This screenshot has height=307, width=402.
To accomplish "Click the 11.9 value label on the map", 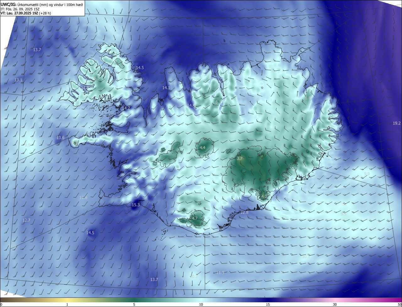I will click(x=220, y=273).
